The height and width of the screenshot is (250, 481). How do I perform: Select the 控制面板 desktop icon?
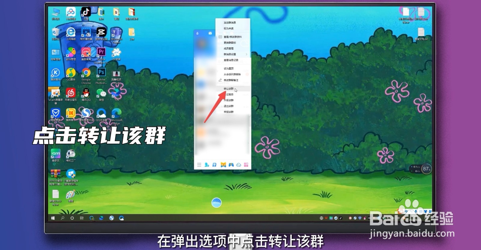[x=56, y=54]
